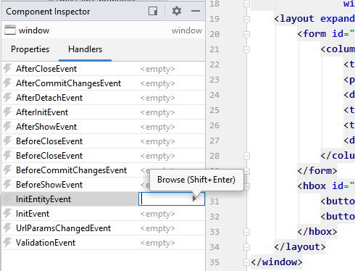Click the lightning icon beside AfterCloseEvent
Image resolution: width=355 pixels, height=271 pixels.
tap(7, 69)
